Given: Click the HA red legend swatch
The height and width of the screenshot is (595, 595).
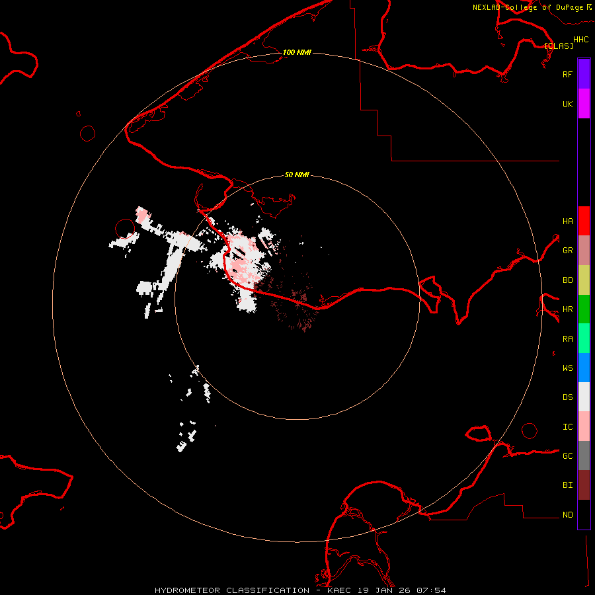Looking at the screenshot, I should pyautogui.click(x=584, y=221).
